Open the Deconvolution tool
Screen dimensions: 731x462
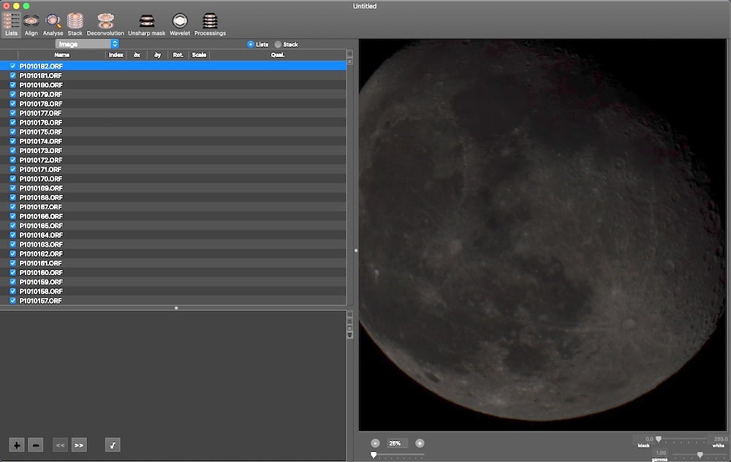(x=105, y=25)
